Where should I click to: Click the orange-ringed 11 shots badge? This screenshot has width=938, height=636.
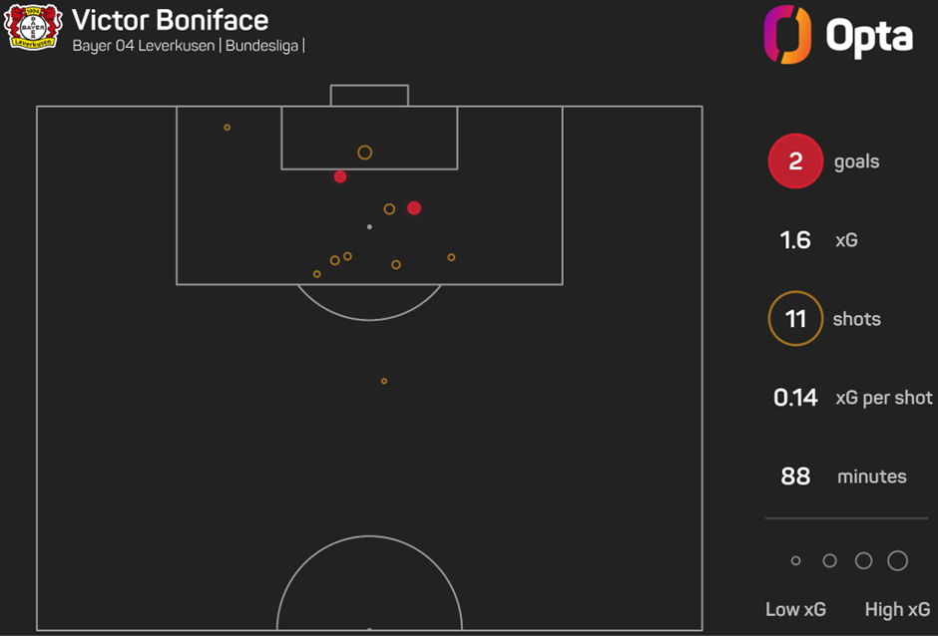click(x=795, y=319)
